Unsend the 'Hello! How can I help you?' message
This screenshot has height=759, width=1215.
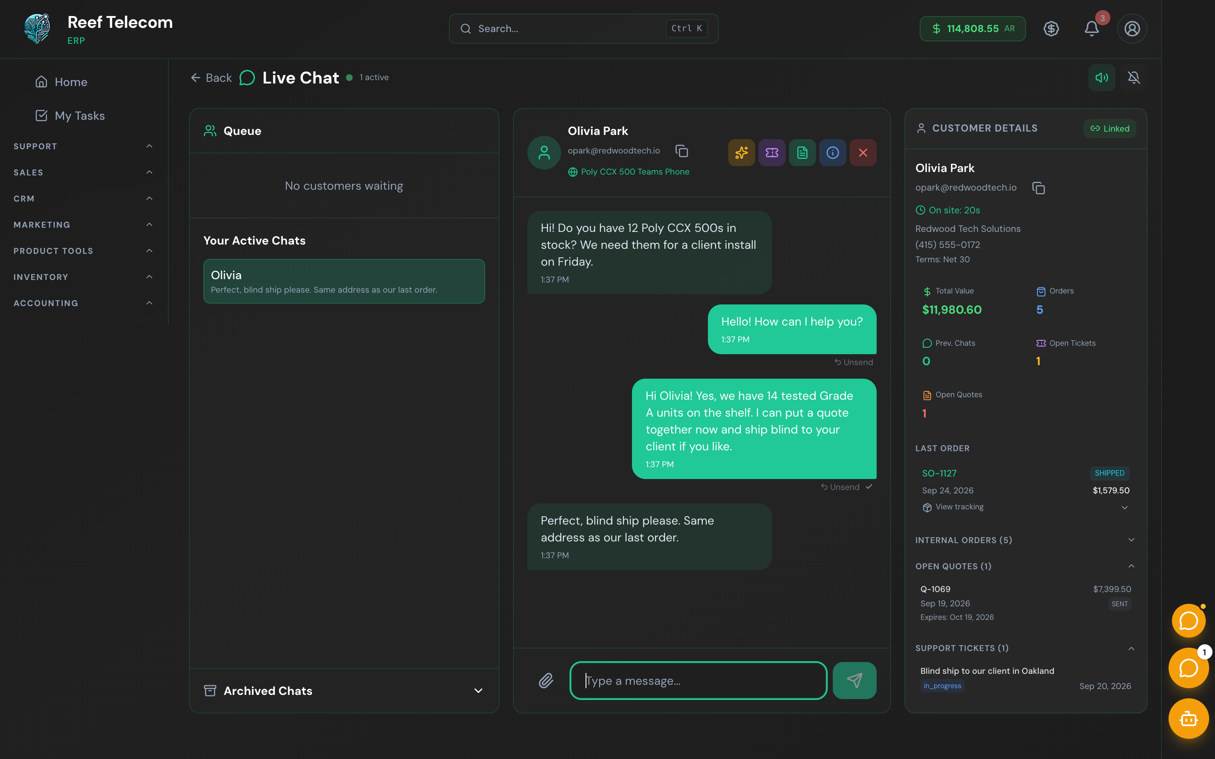tap(853, 362)
